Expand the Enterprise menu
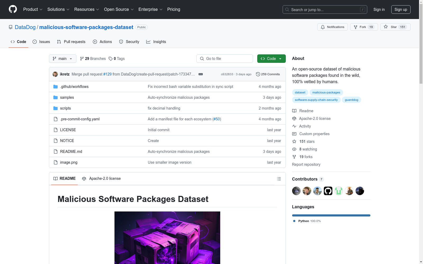Viewport: 423px width, 264px height. coord(150,9)
